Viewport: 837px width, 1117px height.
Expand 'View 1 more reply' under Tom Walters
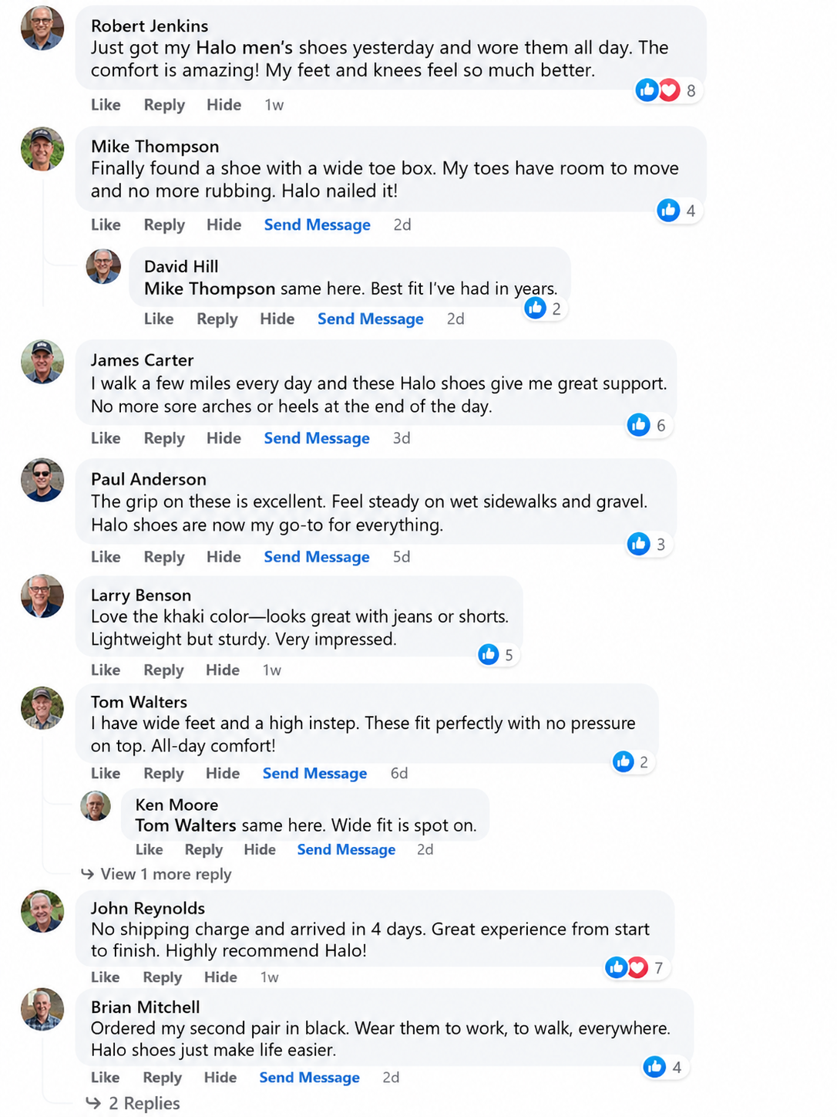156,874
